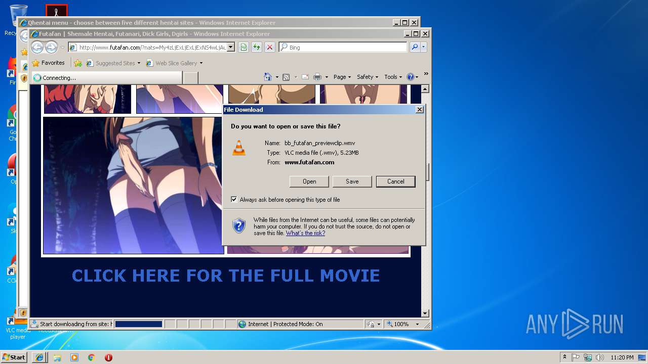Image resolution: width=648 pixels, height=364 pixels.
Task: Click the Home icon in the command bar
Action: tap(268, 77)
